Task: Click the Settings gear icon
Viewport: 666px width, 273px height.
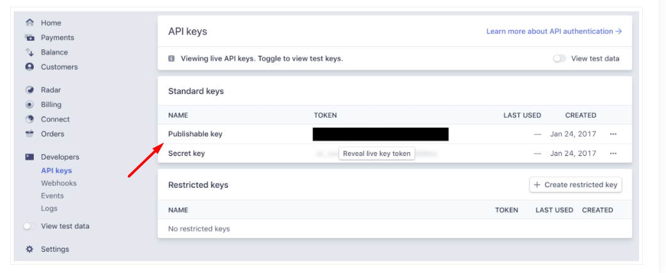Action: point(29,249)
